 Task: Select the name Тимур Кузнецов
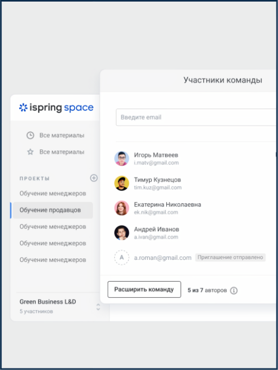tap(157, 180)
